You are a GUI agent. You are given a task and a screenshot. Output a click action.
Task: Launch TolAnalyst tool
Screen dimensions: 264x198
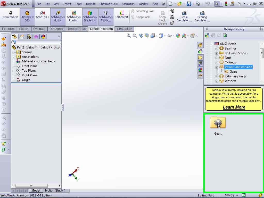(121, 15)
